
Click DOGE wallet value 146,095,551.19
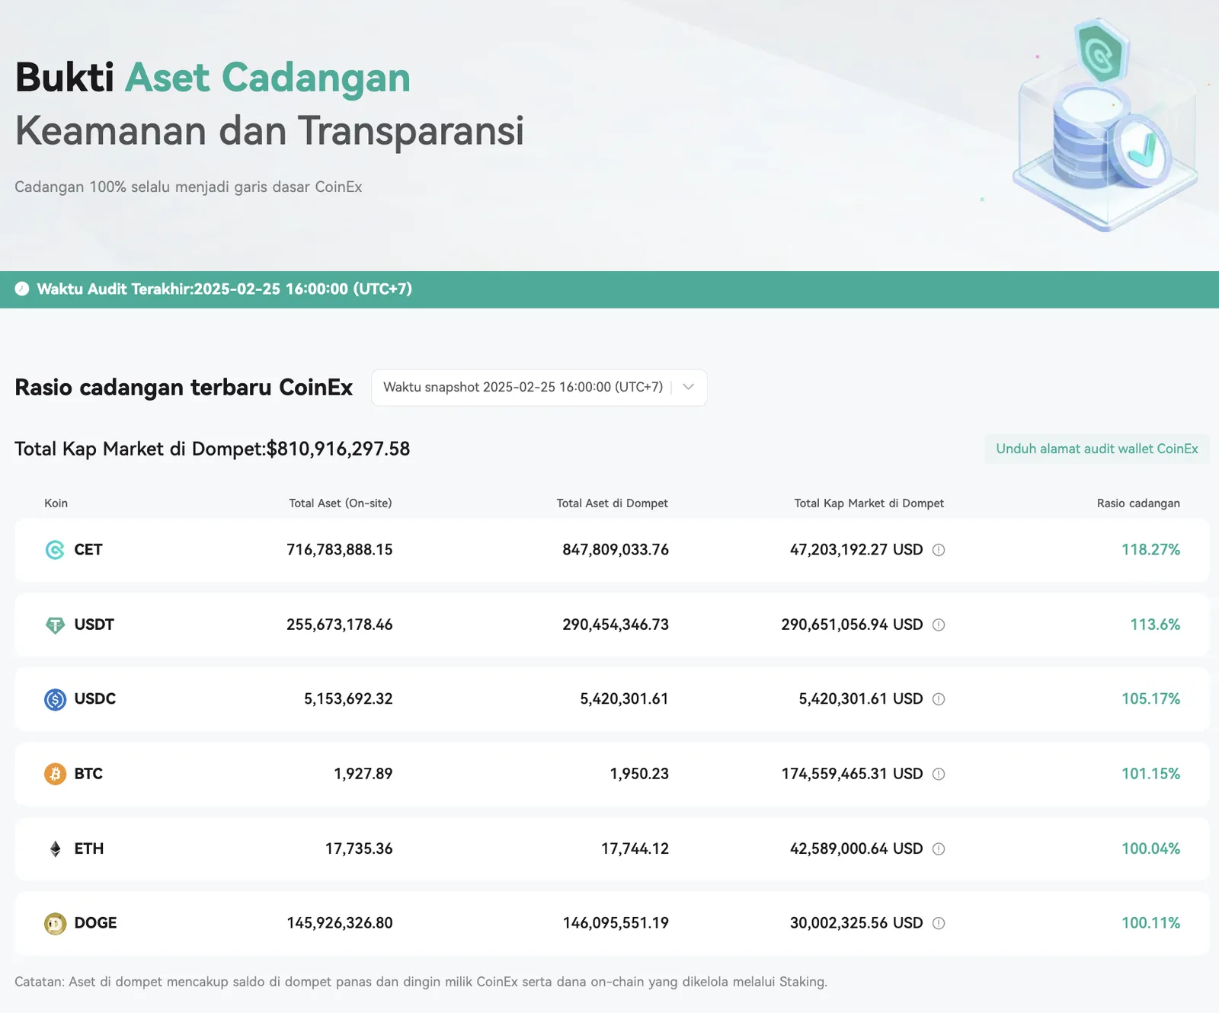point(616,923)
